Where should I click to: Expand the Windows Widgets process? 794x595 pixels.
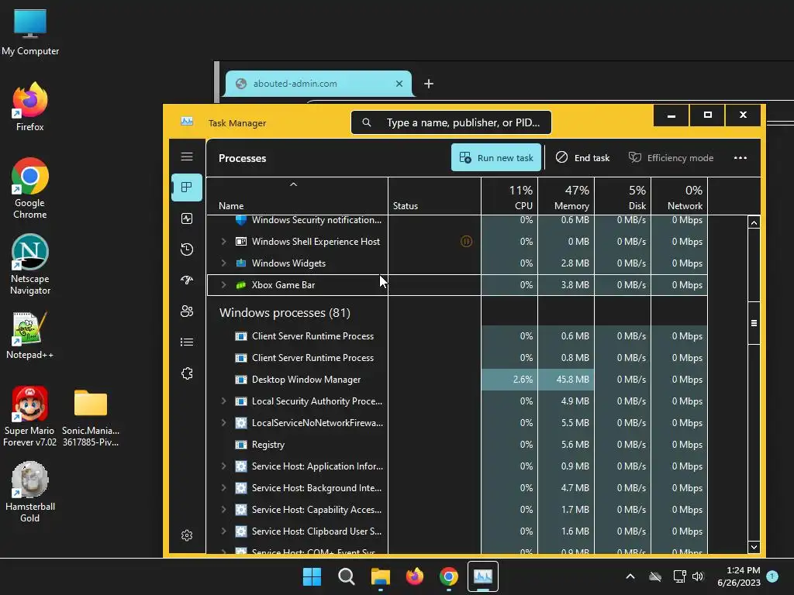[x=223, y=263]
